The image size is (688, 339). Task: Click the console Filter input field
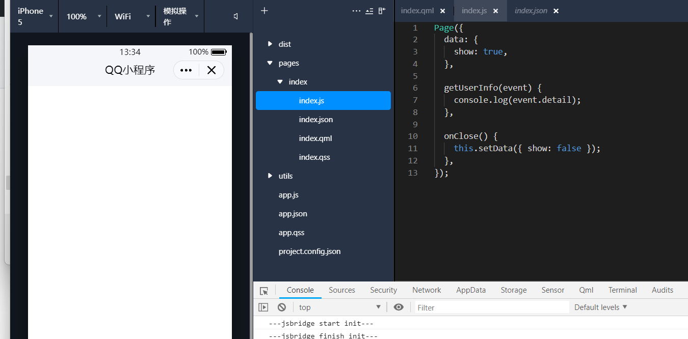point(492,307)
